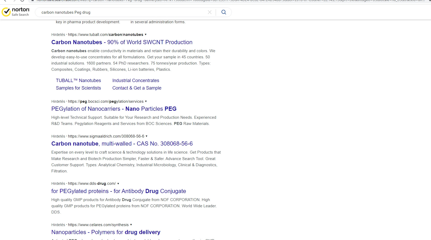431x240 pixels.
Task: Expand the peg.bocsci.com ad dropdown arrow
Action: click(146, 101)
